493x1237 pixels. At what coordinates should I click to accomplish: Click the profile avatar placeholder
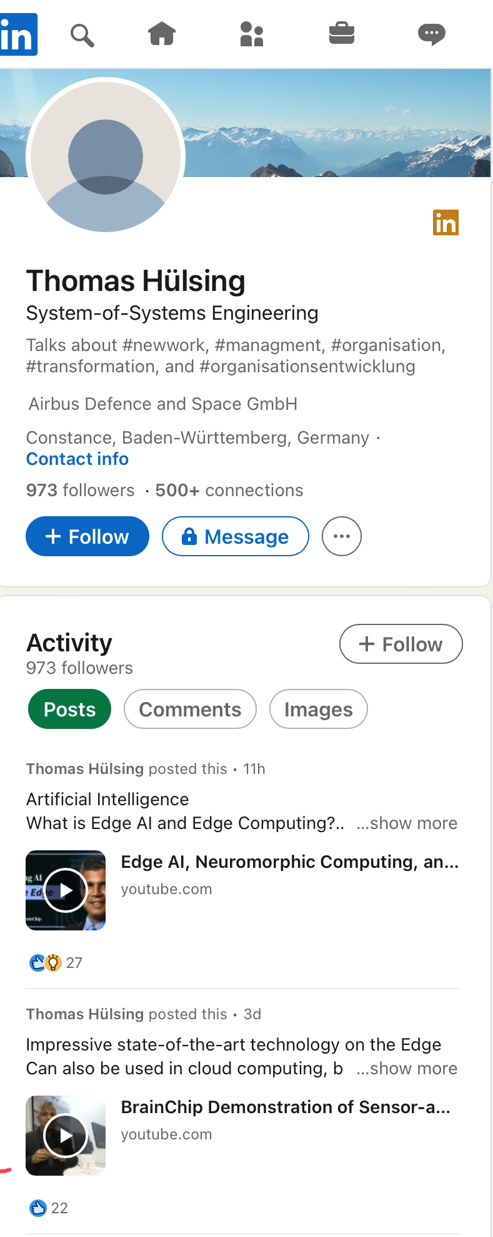[106, 156]
